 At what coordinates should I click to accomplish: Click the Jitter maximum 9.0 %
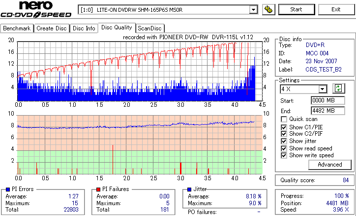(255, 203)
